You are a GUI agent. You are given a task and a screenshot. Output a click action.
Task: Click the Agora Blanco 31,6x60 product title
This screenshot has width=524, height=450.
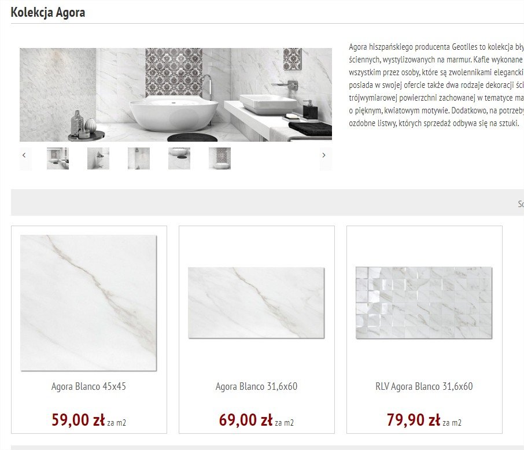pyautogui.click(x=256, y=386)
